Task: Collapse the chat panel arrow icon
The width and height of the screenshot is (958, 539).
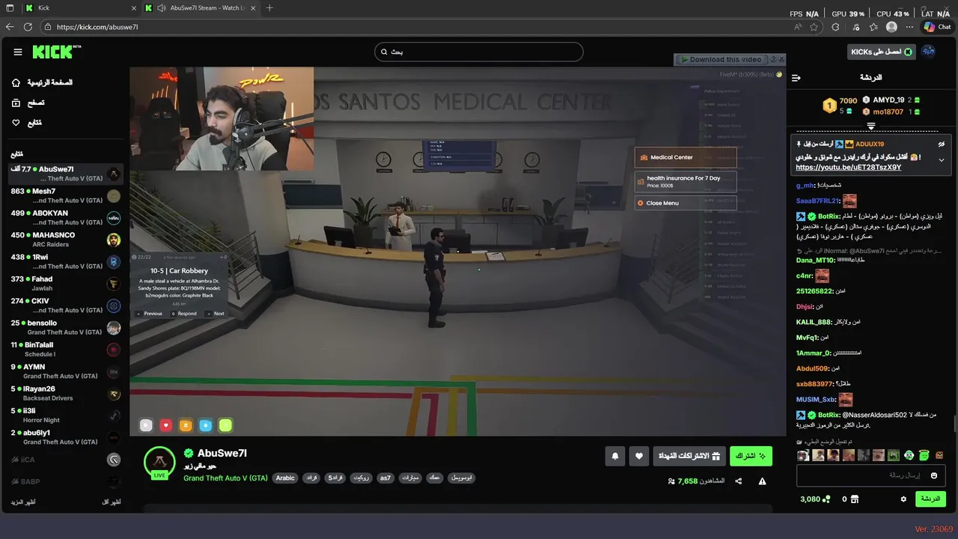Action: coord(796,78)
